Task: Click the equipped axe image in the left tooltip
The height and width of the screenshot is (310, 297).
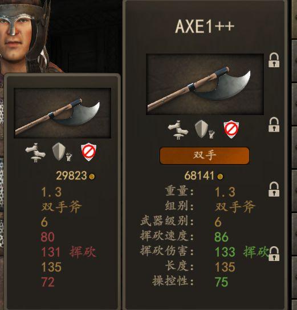Action: coord(63,113)
